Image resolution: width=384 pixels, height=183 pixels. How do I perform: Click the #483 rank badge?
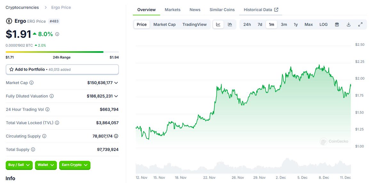[x=54, y=21]
